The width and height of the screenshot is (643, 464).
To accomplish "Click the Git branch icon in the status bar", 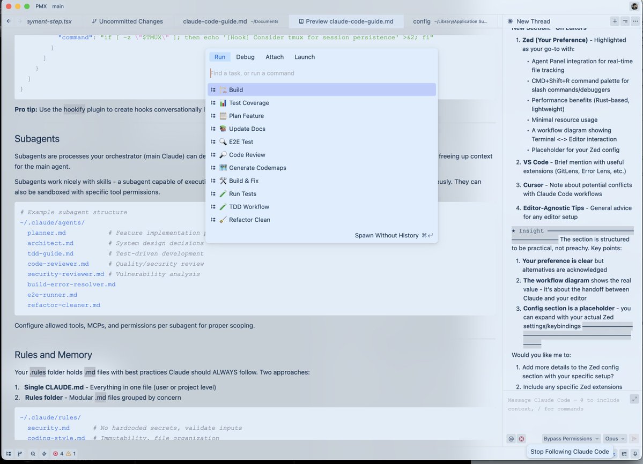I will click(20, 453).
